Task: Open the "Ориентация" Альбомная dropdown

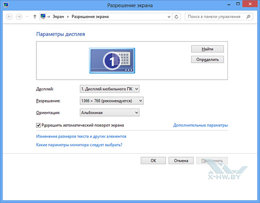Action: pos(109,113)
